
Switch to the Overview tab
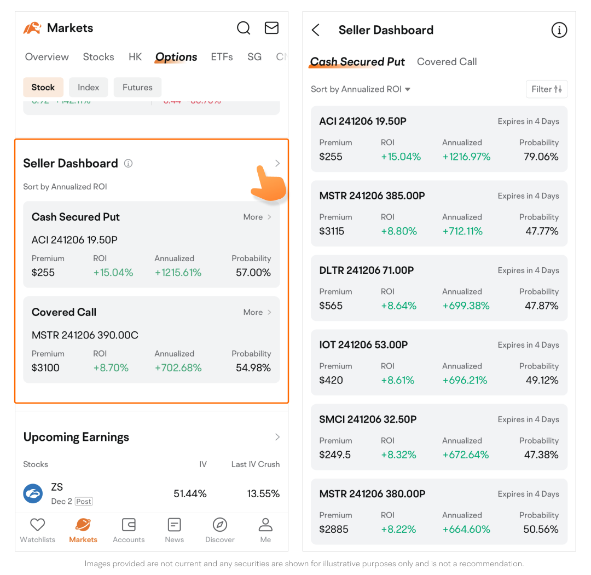pos(47,57)
